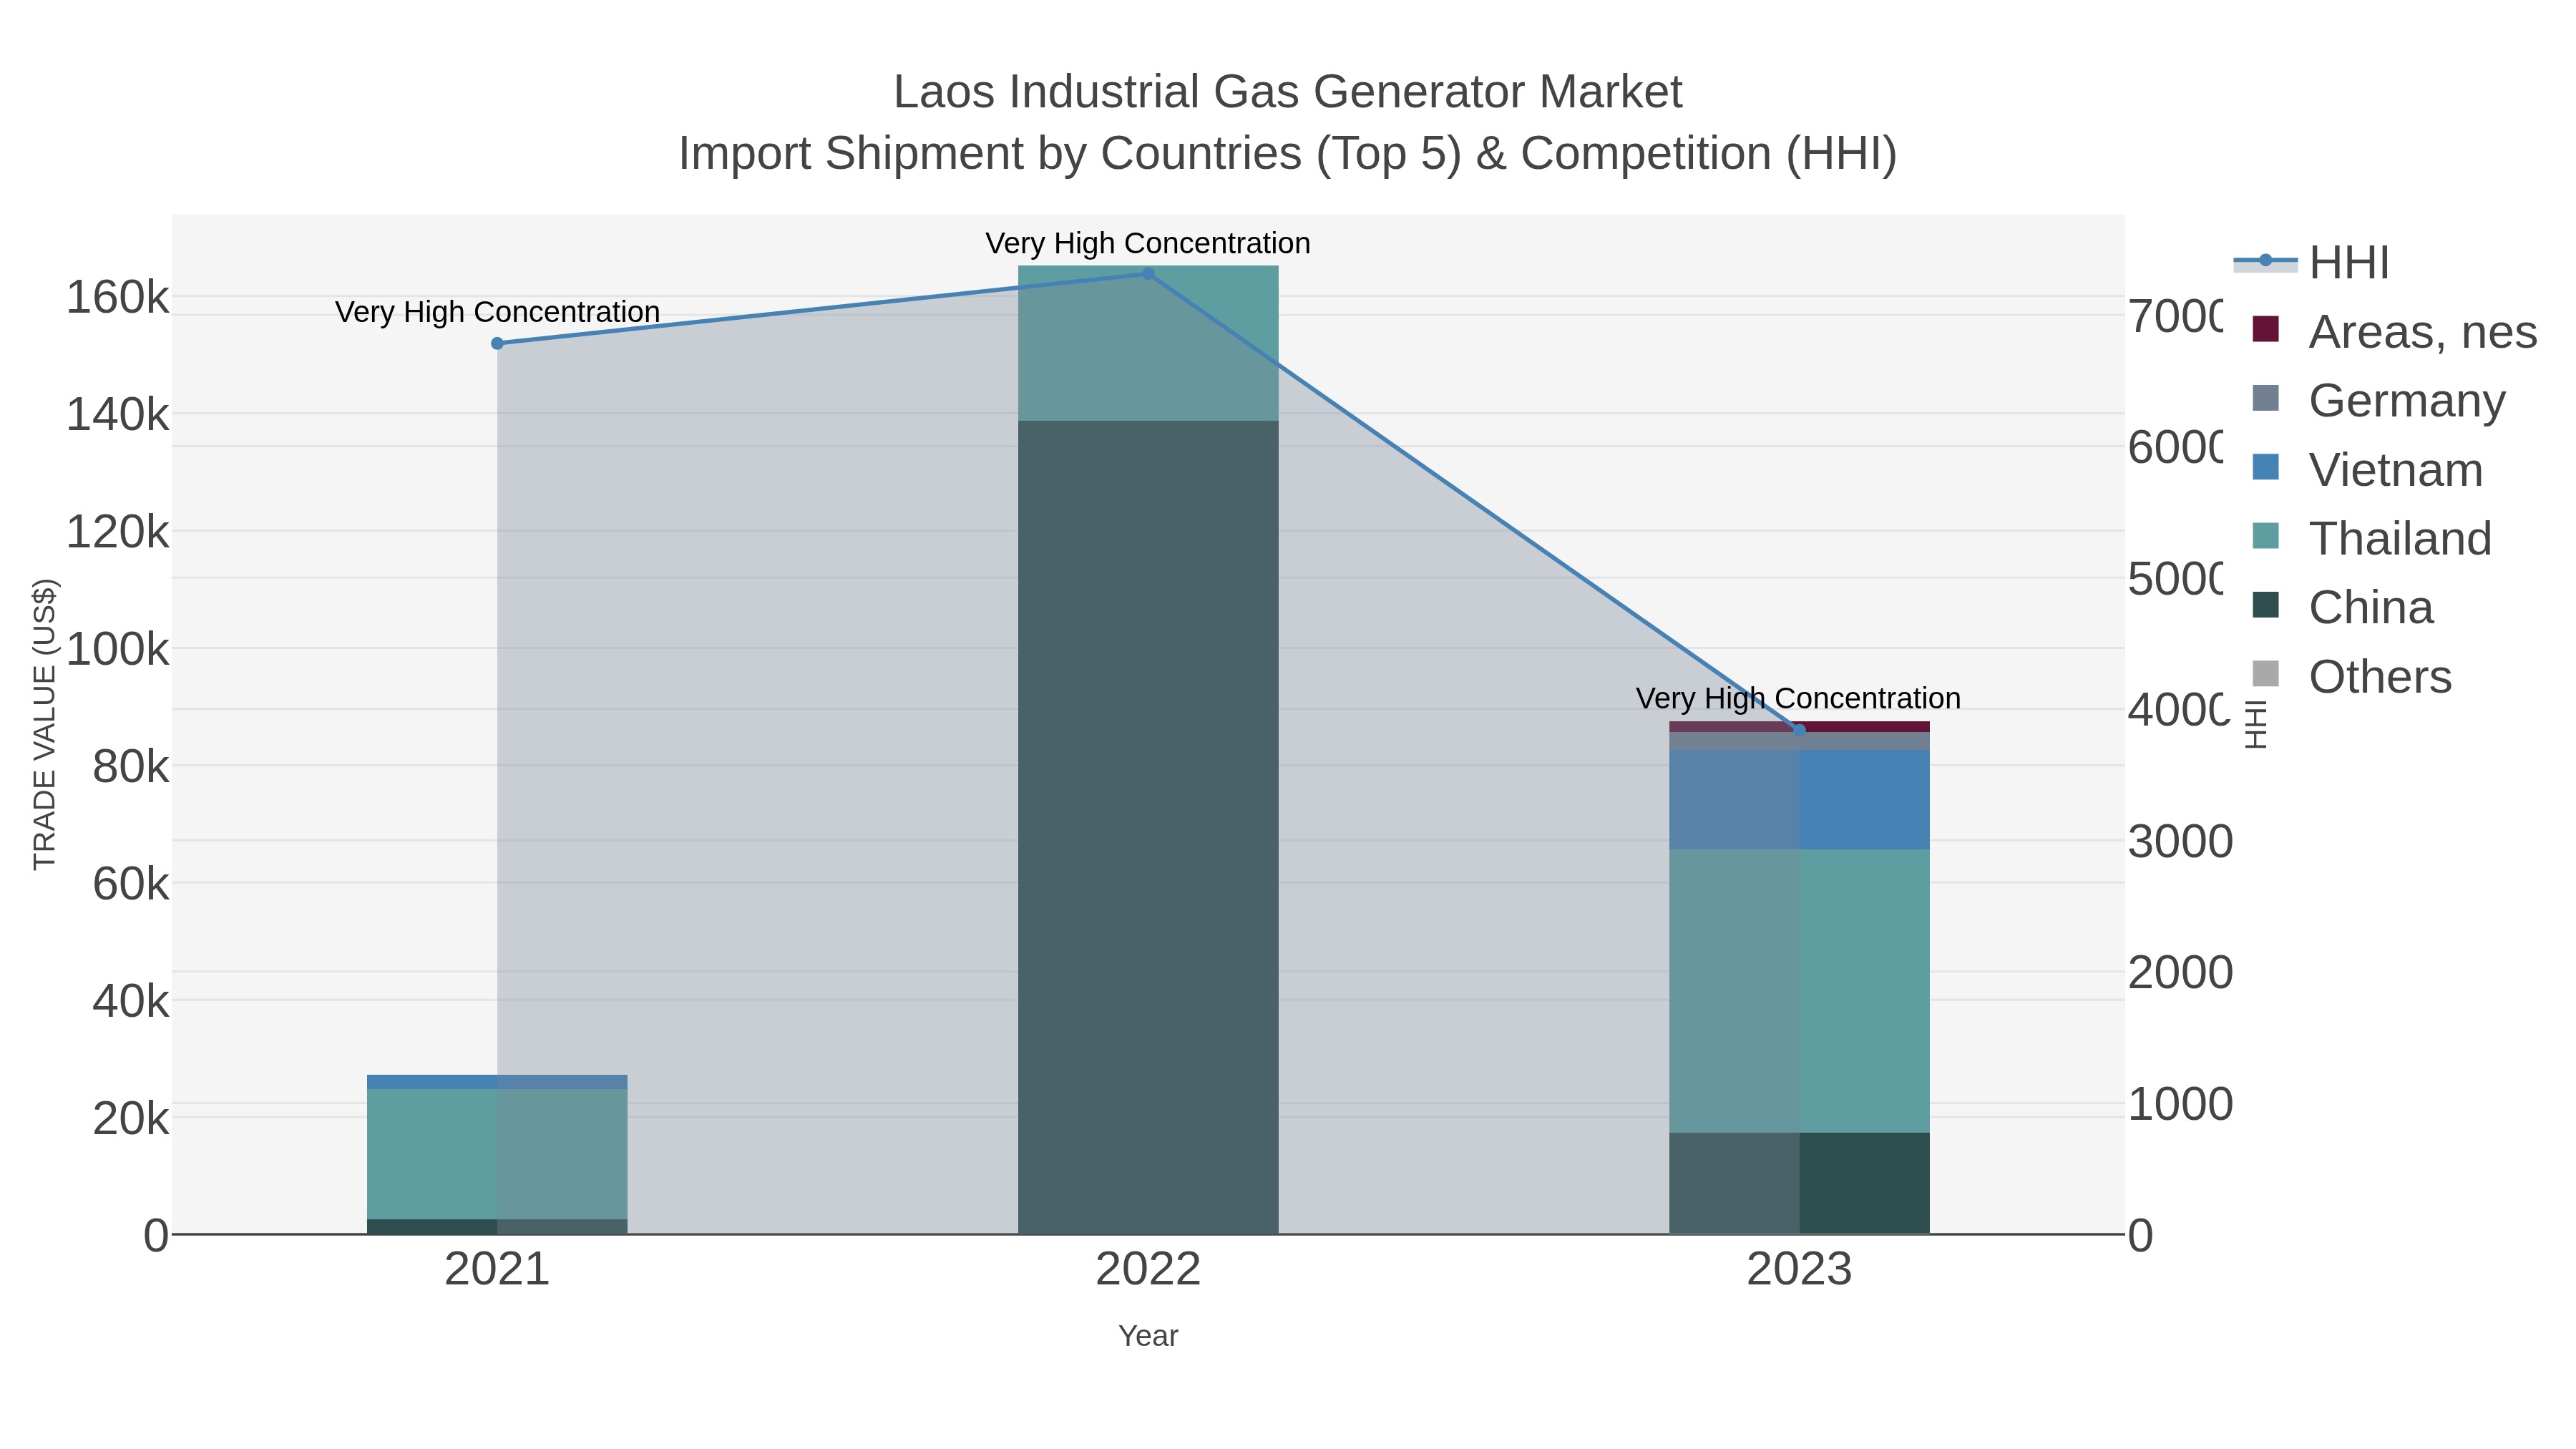Click the China dark green legend swatch
2576x1449 pixels.
[x=2266, y=605]
